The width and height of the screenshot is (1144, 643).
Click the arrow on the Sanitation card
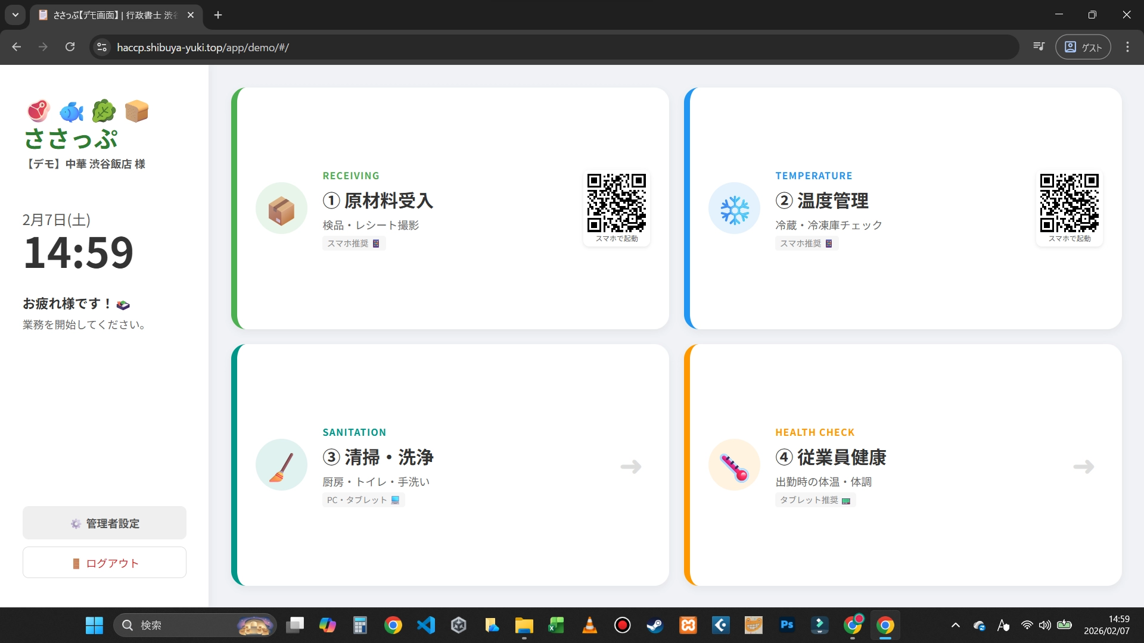click(631, 466)
